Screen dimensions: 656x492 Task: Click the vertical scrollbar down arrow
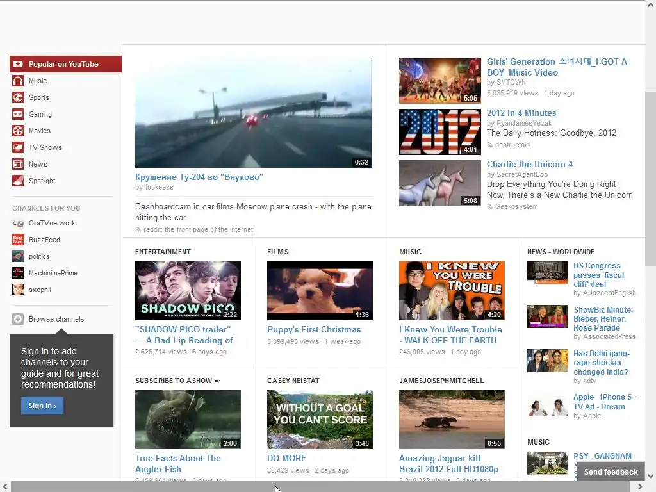tap(651, 476)
